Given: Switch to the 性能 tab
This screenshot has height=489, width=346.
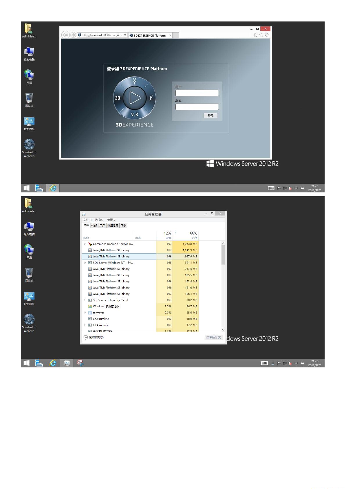Looking at the screenshot, I should (94, 226).
